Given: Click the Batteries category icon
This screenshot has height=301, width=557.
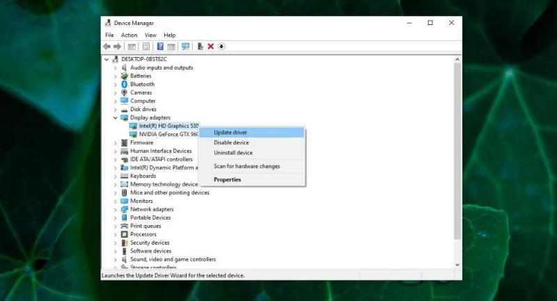Looking at the screenshot, I should pos(125,76).
